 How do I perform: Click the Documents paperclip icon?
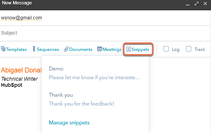coord(66,49)
